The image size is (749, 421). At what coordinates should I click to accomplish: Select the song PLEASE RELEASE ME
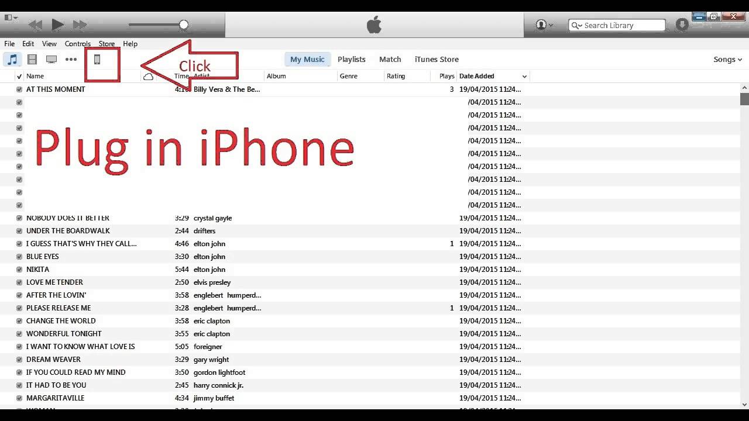point(59,308)
